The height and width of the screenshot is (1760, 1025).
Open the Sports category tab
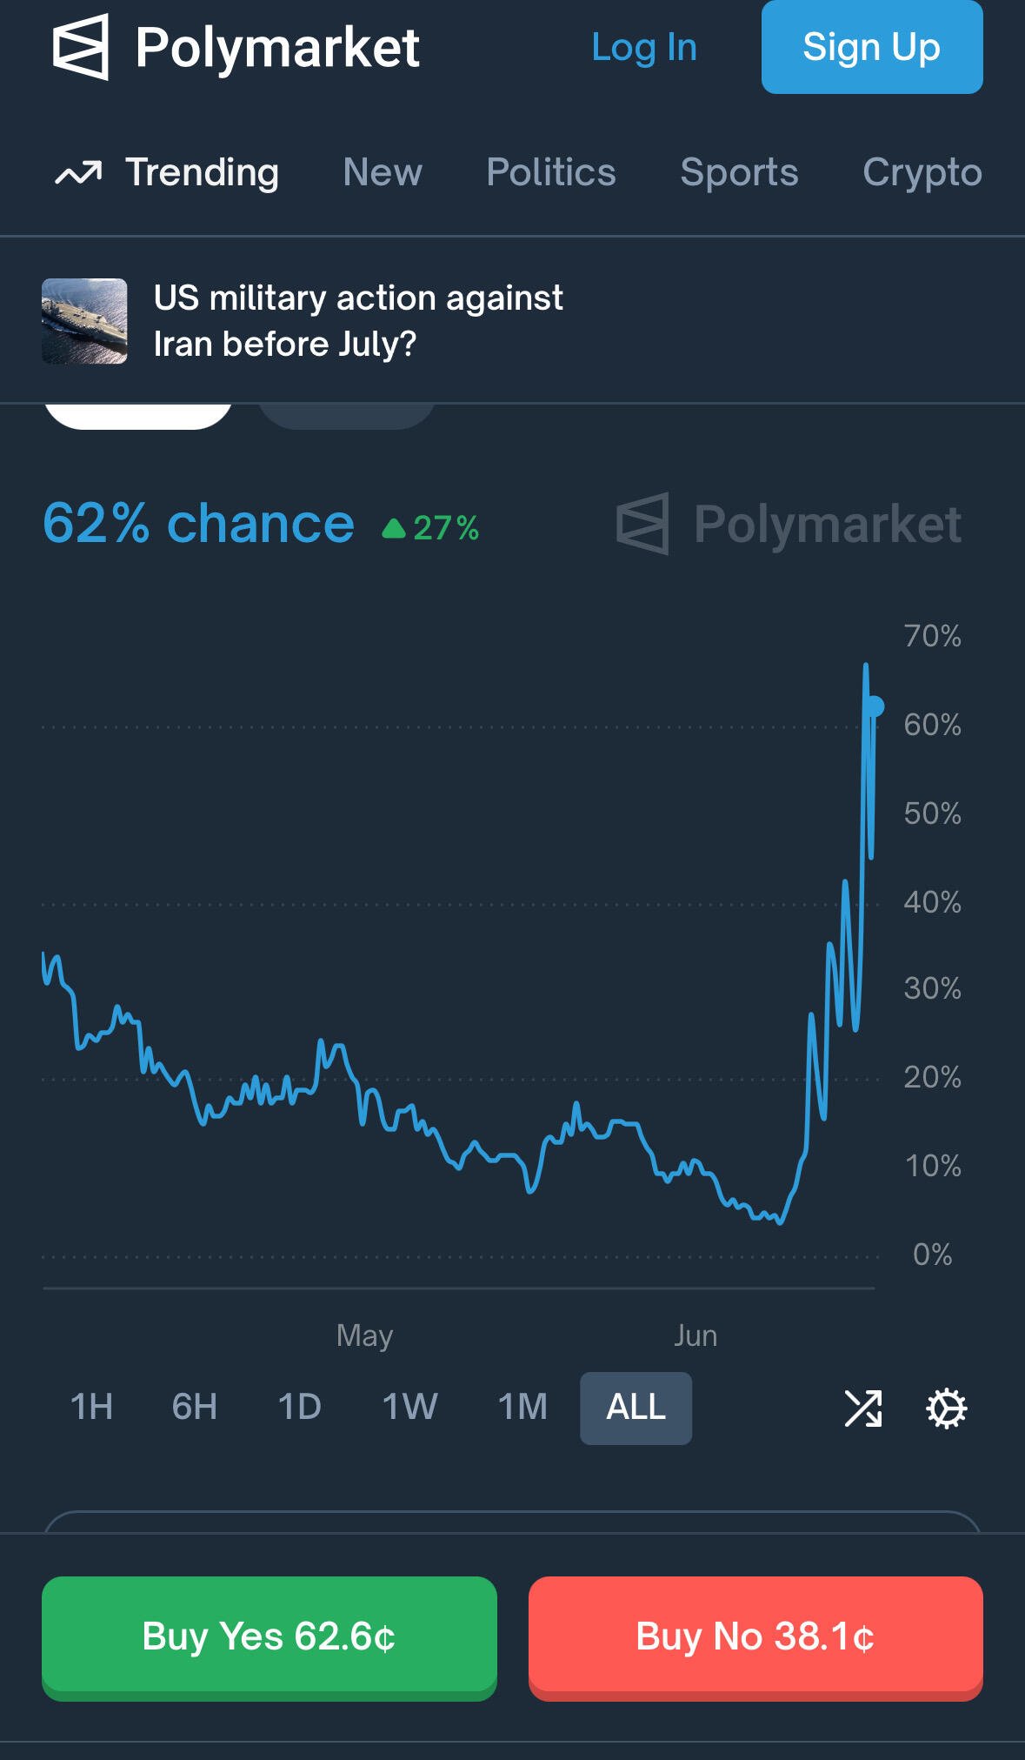pos(739,172)
